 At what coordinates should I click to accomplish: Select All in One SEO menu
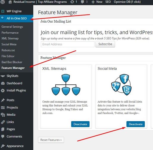[17, 18]
